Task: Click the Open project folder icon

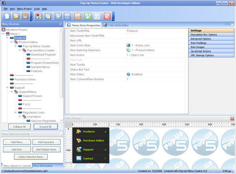Action: [x=16, y=16]
